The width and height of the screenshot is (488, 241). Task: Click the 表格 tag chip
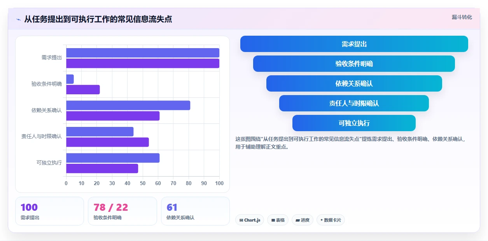click(278, 220)
